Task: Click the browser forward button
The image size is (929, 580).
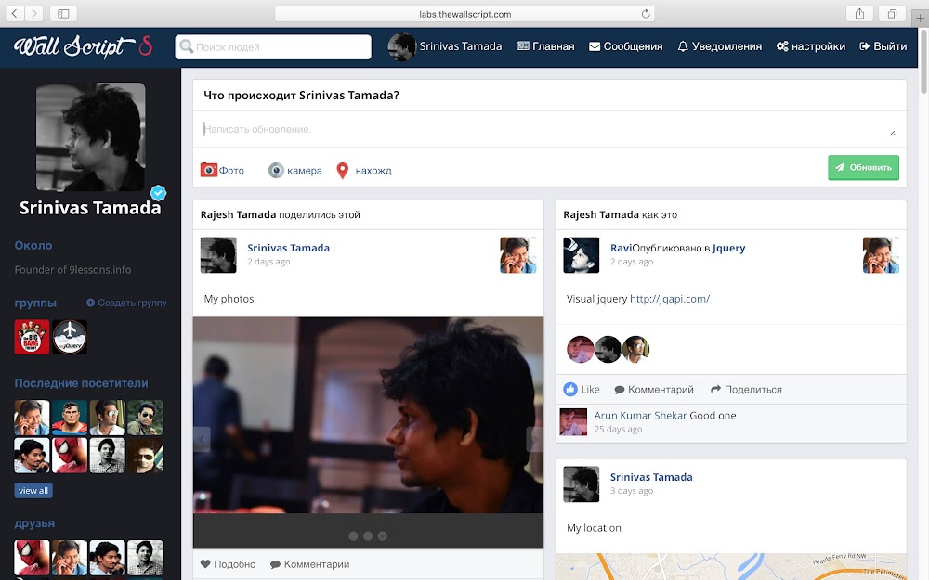Action: [x=33, y=13]
